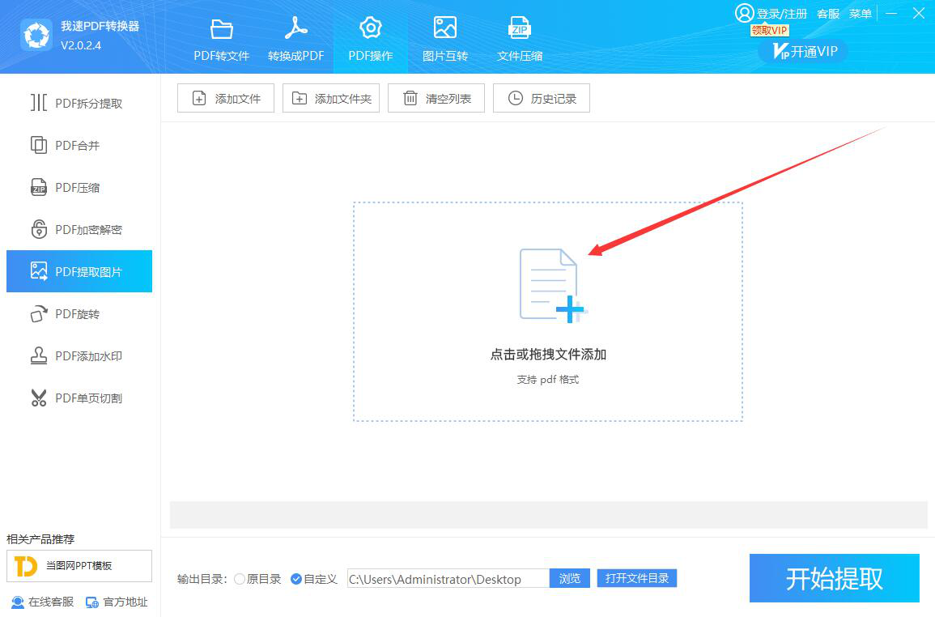Click the 登录/注册 user avatar icon

click(744, 13)
